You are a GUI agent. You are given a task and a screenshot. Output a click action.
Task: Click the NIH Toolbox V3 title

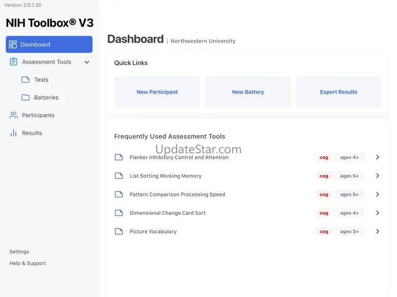pyautogui.click(x=50, y=23)
